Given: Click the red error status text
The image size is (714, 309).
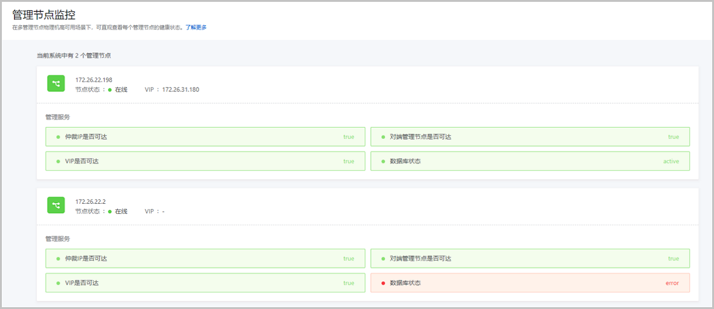Looking at the screenshot, I should pos(672,283).
